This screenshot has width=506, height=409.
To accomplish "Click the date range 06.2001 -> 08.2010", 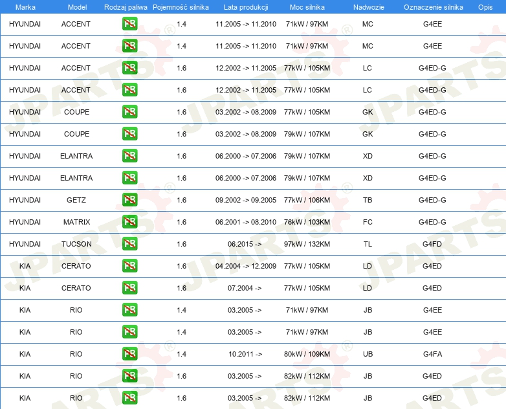I will point(246,222).
